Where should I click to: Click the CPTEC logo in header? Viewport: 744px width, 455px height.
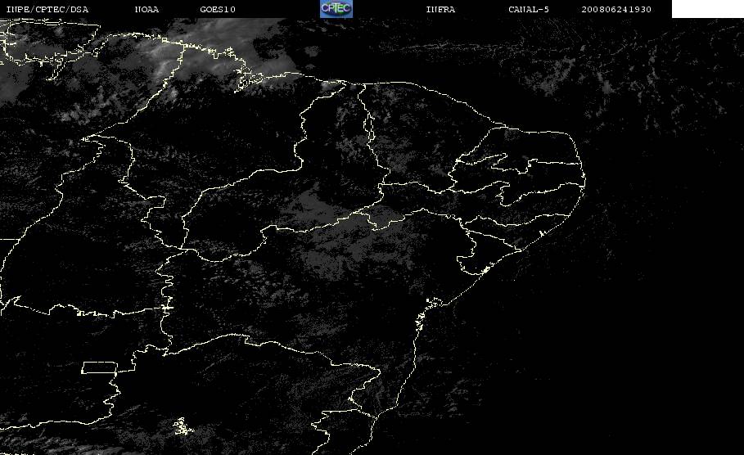[x=336, y=8]
